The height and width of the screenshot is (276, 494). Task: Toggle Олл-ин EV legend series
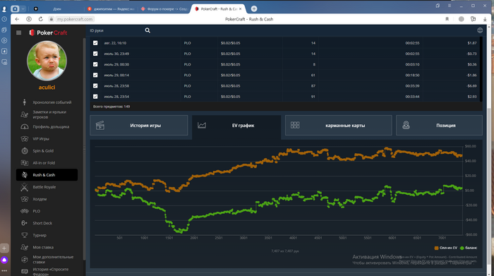(445, 248)
